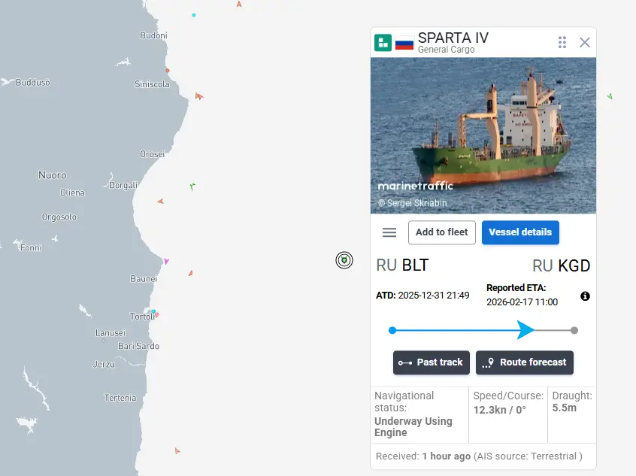Click the voyage progress arrow on route bar
Screen dimensions: 636x476
525,330
